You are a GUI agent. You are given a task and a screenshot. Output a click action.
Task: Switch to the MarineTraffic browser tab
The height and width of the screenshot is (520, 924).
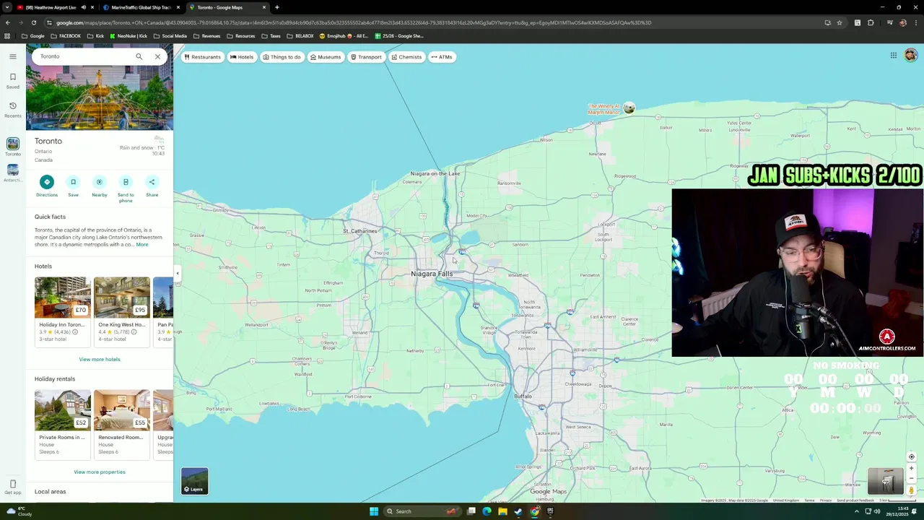coord(140,7)
